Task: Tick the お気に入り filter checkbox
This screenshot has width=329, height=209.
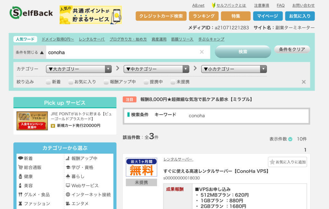Action: (71, 82)
